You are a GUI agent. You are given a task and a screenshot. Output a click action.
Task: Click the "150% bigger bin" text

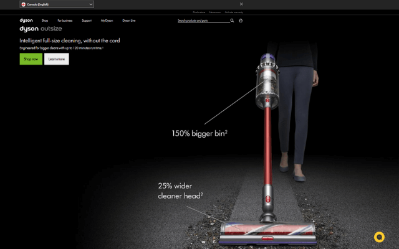199,133
